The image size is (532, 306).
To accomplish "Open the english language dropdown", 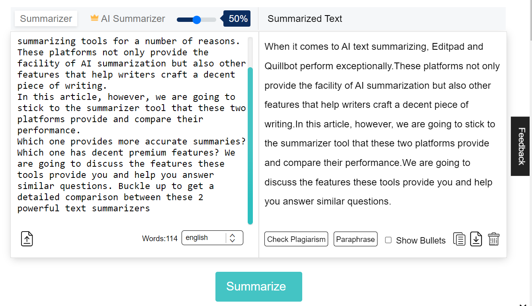I will [212, 238].
